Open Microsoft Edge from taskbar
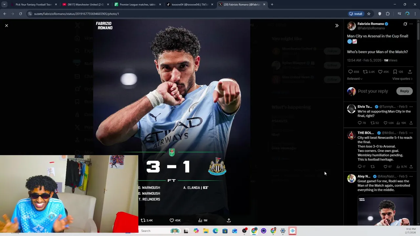 tap(215, 231)
